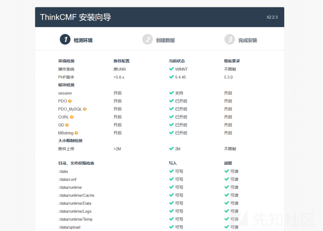Click the >5.6.x recommended value
The height and width of the screenshot is (231, 323).
(x=119, y=77)
